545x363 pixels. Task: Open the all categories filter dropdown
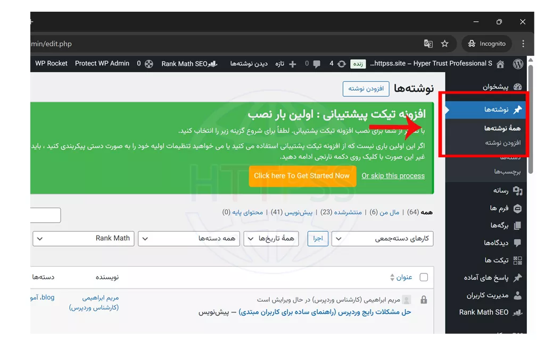click(189, 239)
